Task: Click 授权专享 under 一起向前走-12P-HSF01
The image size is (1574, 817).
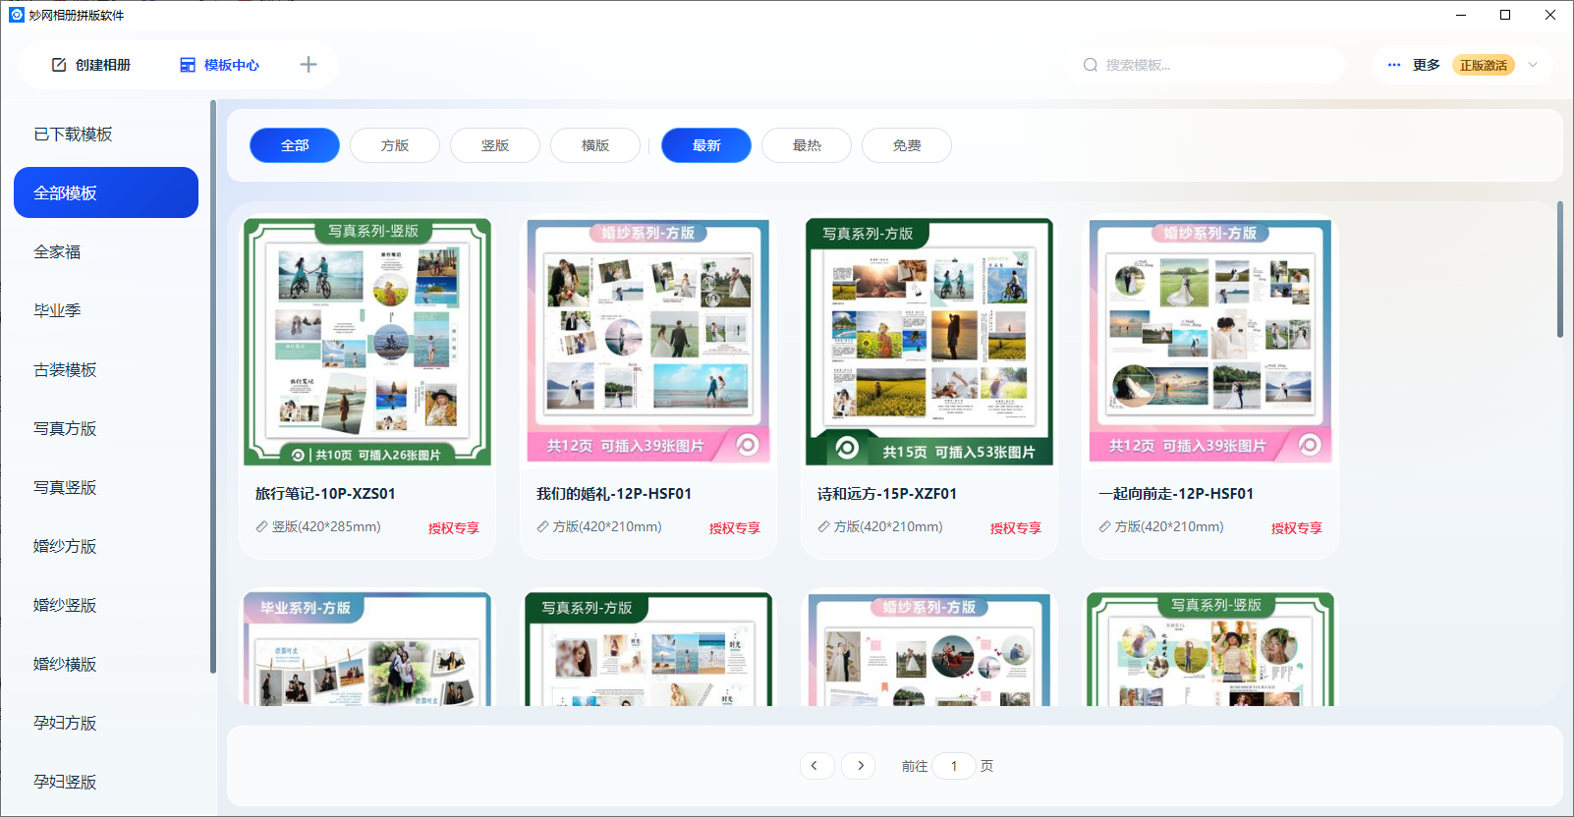Action: [x=1297, y=528]
